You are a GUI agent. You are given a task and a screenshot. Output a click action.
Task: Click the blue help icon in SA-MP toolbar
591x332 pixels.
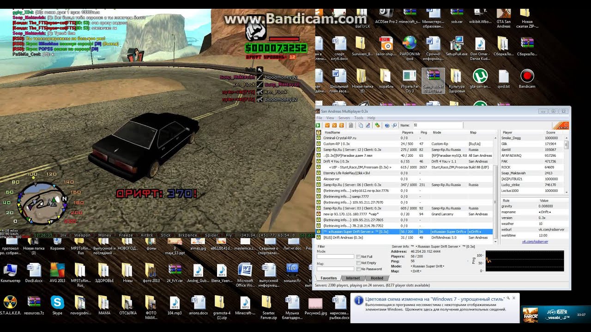pyautogui.click(x=387, y=125)
